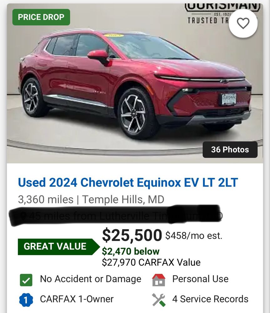Click the $27,970 CARFAX Value text
The width and height of the screenshot is (270, 313).
151,262
